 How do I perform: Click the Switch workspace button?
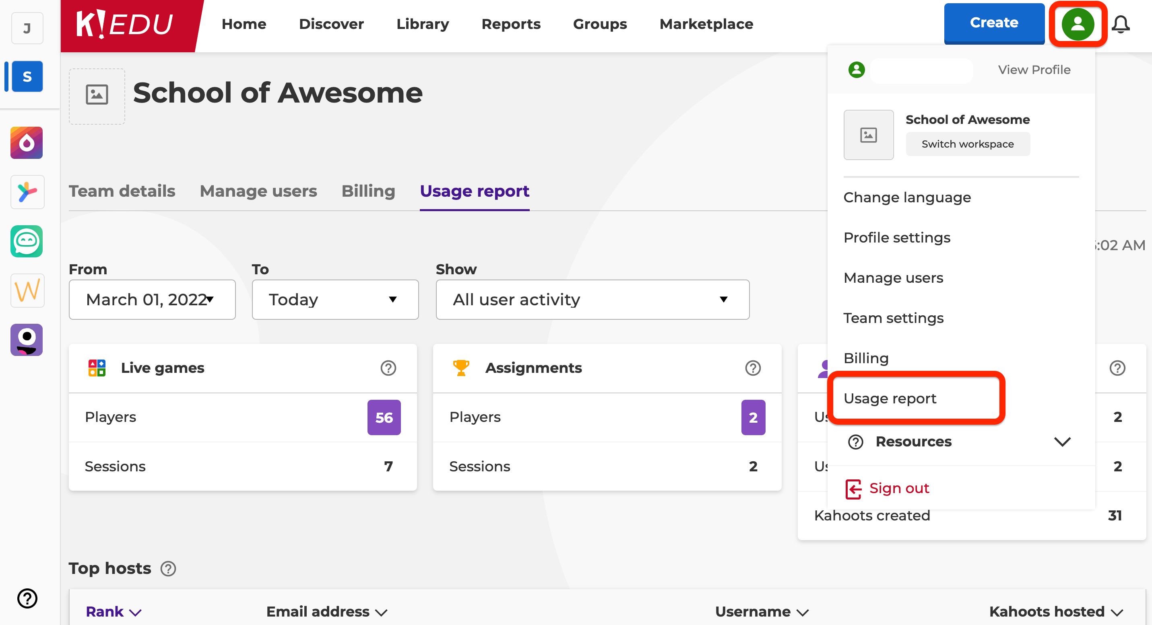point(967,144)
